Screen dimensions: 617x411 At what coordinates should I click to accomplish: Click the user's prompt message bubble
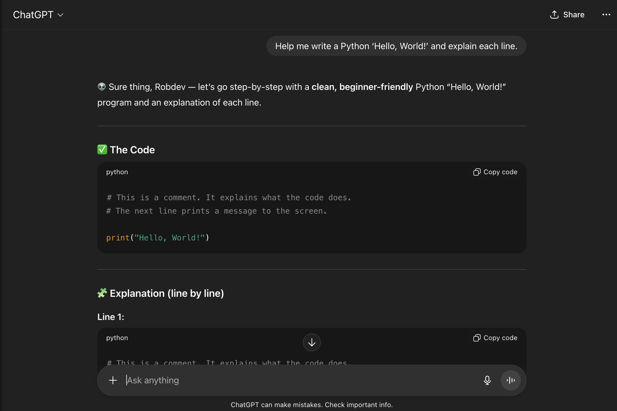(396, 46)
